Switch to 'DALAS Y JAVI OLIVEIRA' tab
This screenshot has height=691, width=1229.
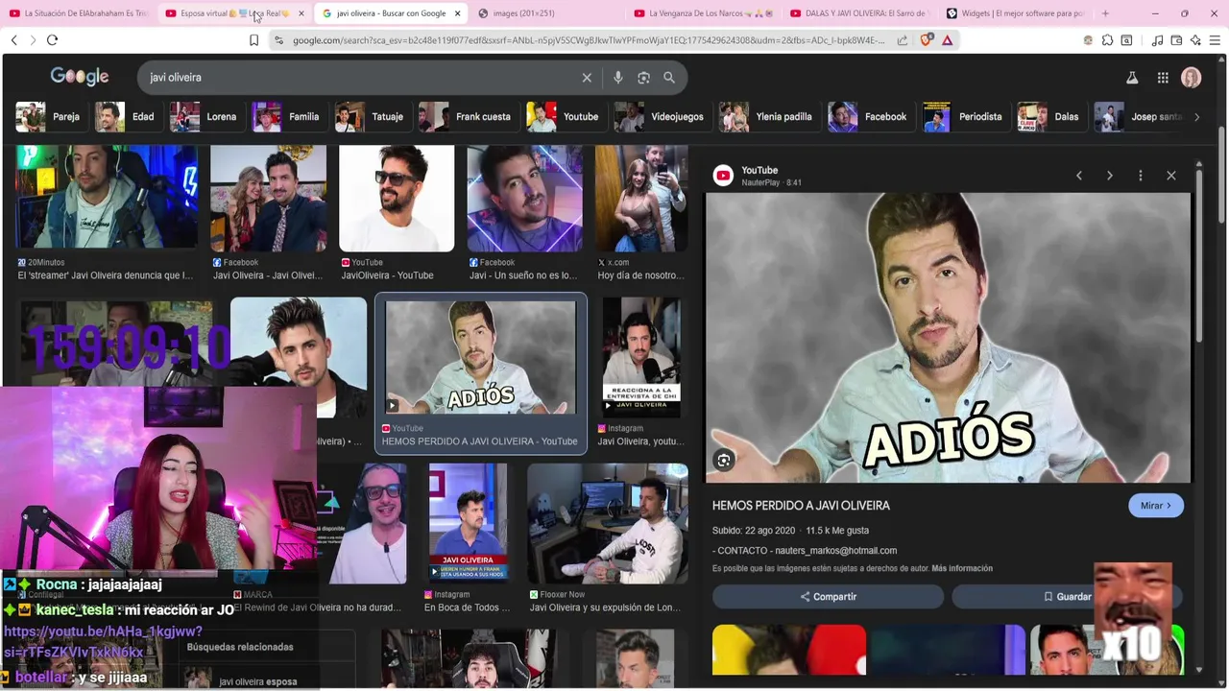point(859,13)
